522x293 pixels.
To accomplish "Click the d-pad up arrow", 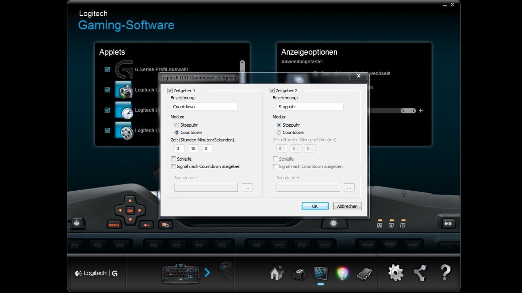I will (x=130, y=201).
